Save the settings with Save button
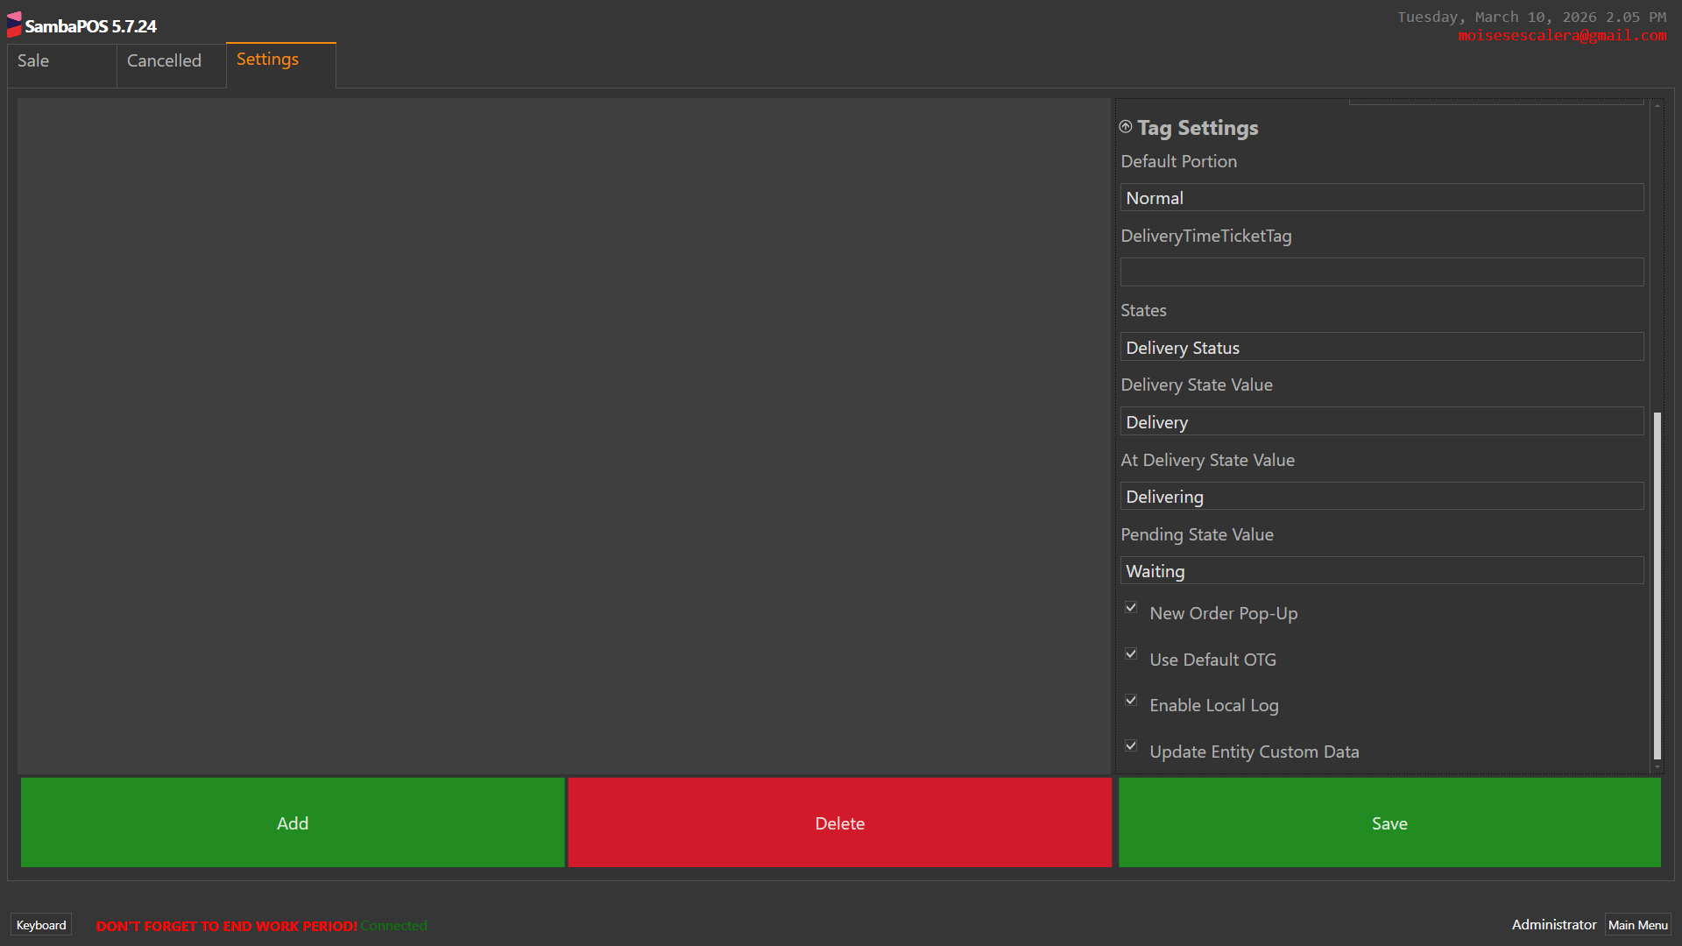Screen dimensions: 1682x946 [x=1389, y=822]
